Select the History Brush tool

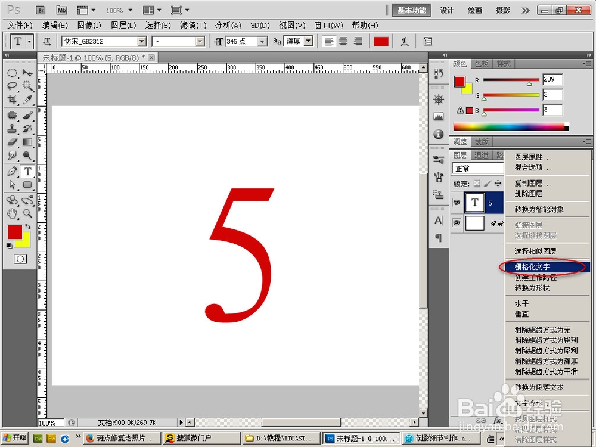click(27, 129)
